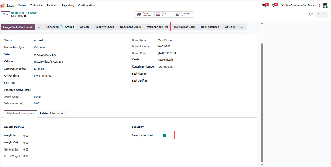Viewport: 331px width, 167px height.
Task: Click the Driver Name value Marc Demo
Action: point(165,40)
